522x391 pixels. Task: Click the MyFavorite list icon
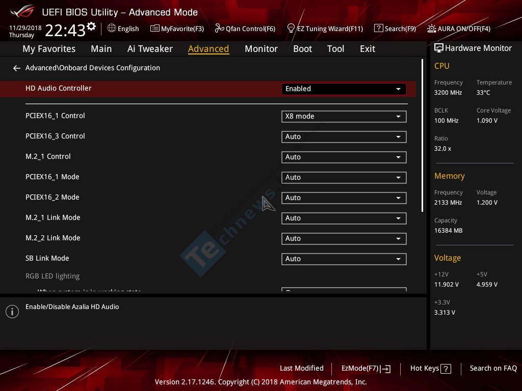[x=155, y=29]
